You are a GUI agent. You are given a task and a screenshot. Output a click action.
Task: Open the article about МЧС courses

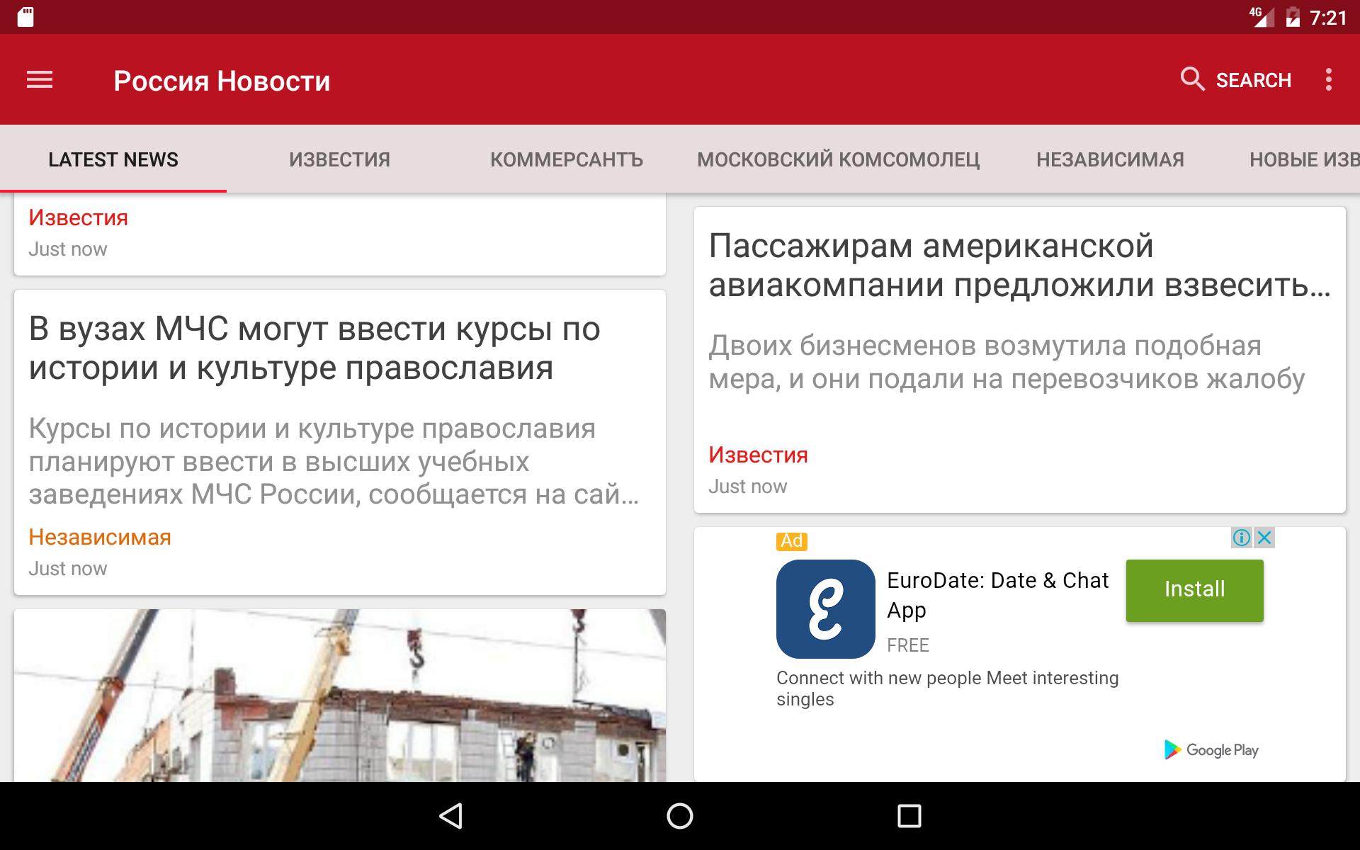pyautogui.click(x=340, y=443)
